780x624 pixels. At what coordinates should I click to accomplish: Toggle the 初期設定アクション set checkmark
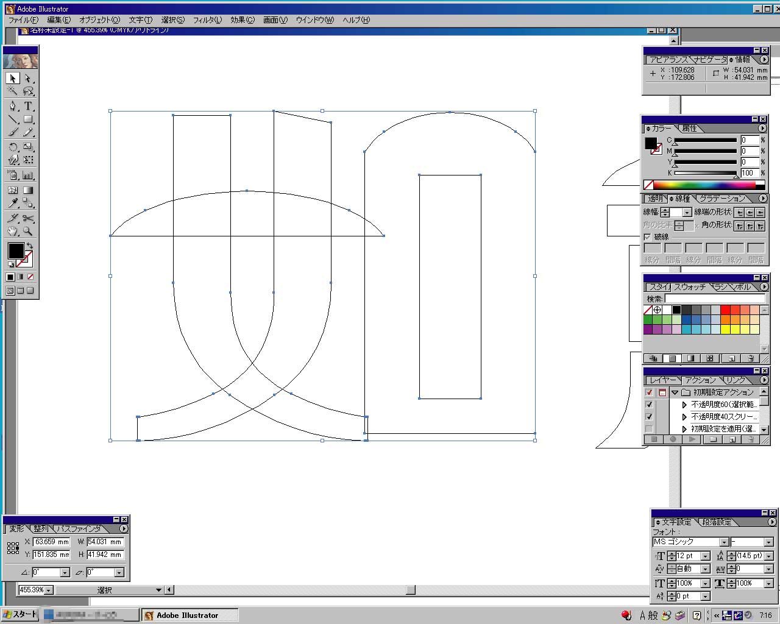pyautogui.click(x=649, y=392)
